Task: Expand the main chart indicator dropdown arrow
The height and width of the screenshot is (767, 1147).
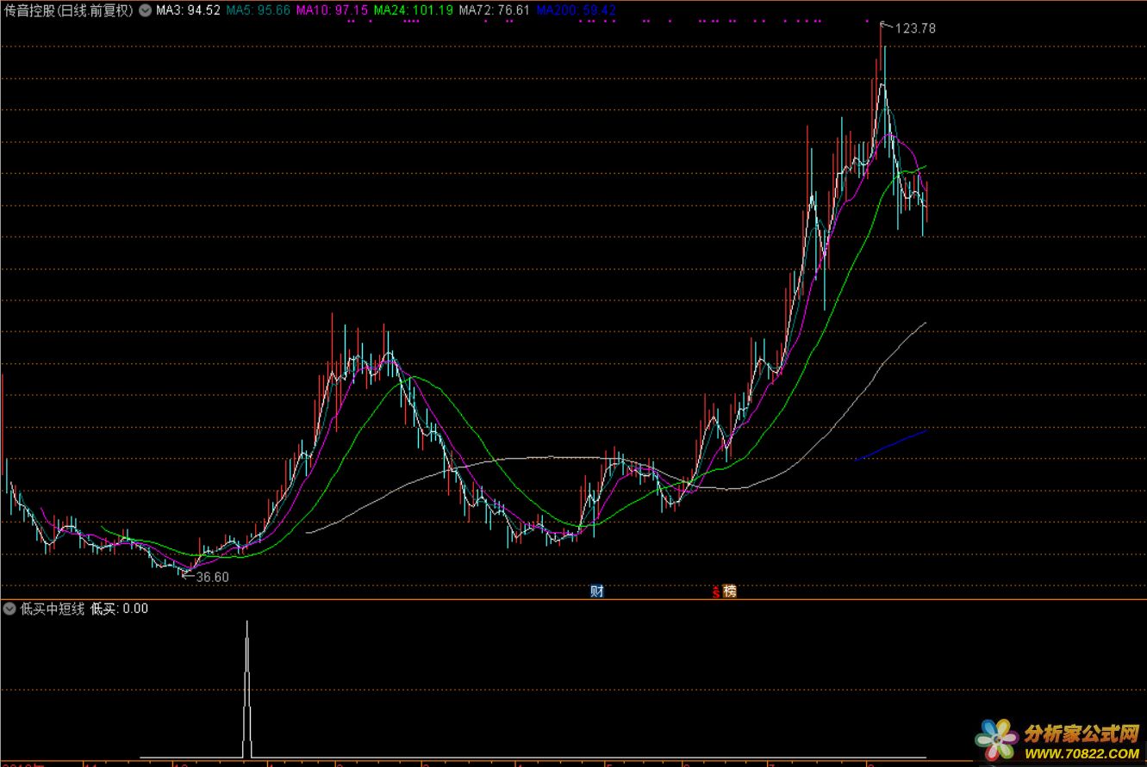Action: click(143, 10)
